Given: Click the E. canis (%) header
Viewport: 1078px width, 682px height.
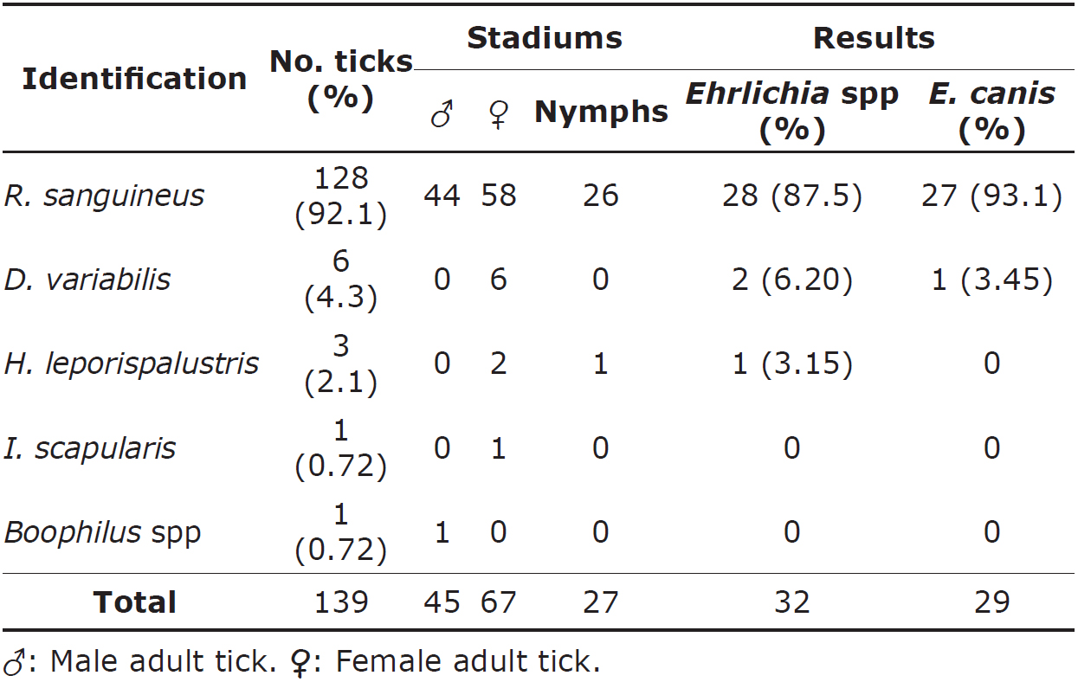Looking at the screenshot, I should click(991, 112).
